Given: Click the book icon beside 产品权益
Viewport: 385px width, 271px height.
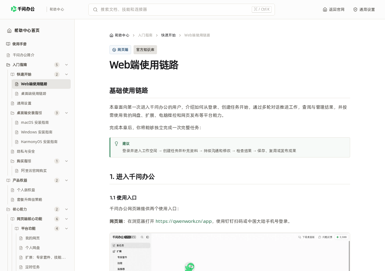Looking at the screenshot, I should click(x=8, y=180).
